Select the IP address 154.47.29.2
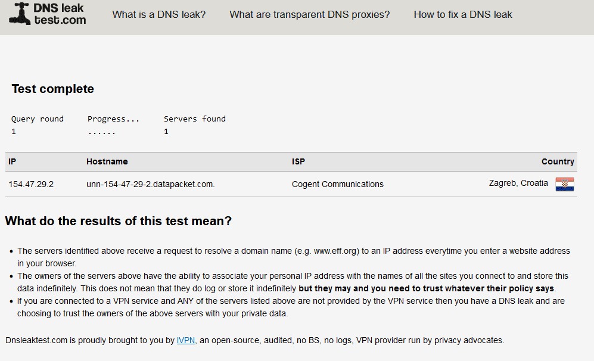The width and height of the screenshot is (594, 361). pos(31,185)
